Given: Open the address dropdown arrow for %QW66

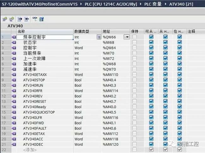Looking at the screenshot, I should click(127, 37).
